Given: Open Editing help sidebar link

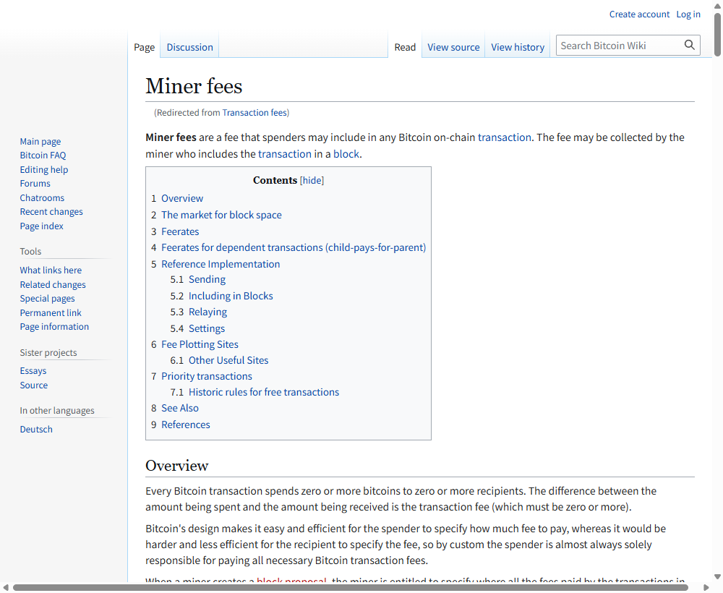Looking at the screenshot, I should pyautogui.click(x=44, y=170).
